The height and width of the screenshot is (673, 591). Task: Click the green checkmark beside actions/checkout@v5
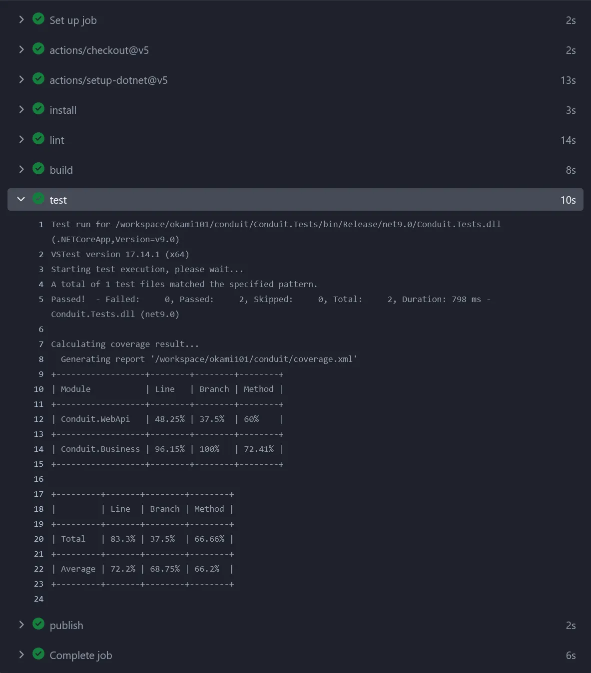click(38, 49)
